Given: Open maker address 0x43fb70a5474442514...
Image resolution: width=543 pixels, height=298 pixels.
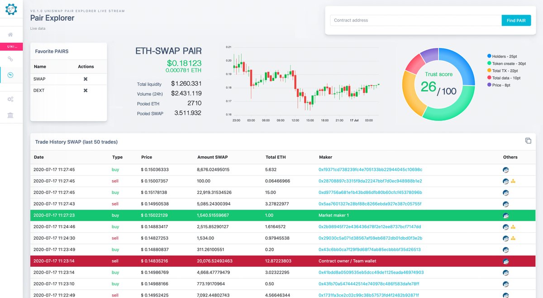Looking at the screenshot, I should tap(369, 284).
